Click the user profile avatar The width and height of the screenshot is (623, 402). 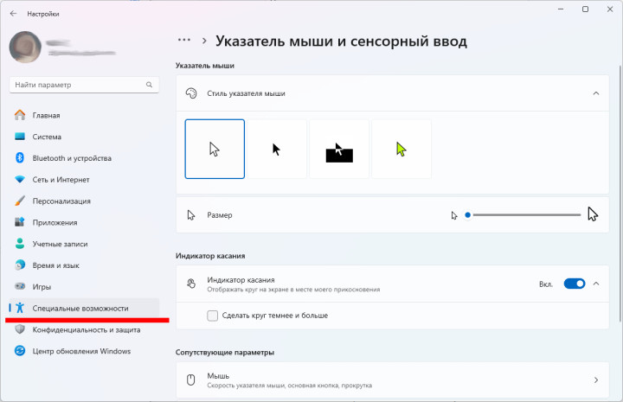tap(24, 48)
